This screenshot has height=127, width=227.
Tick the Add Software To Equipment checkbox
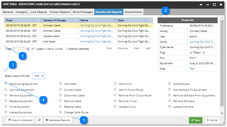point(170,89)
